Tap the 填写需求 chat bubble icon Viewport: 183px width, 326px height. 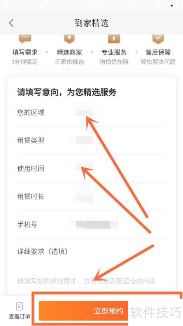(25, 39)
